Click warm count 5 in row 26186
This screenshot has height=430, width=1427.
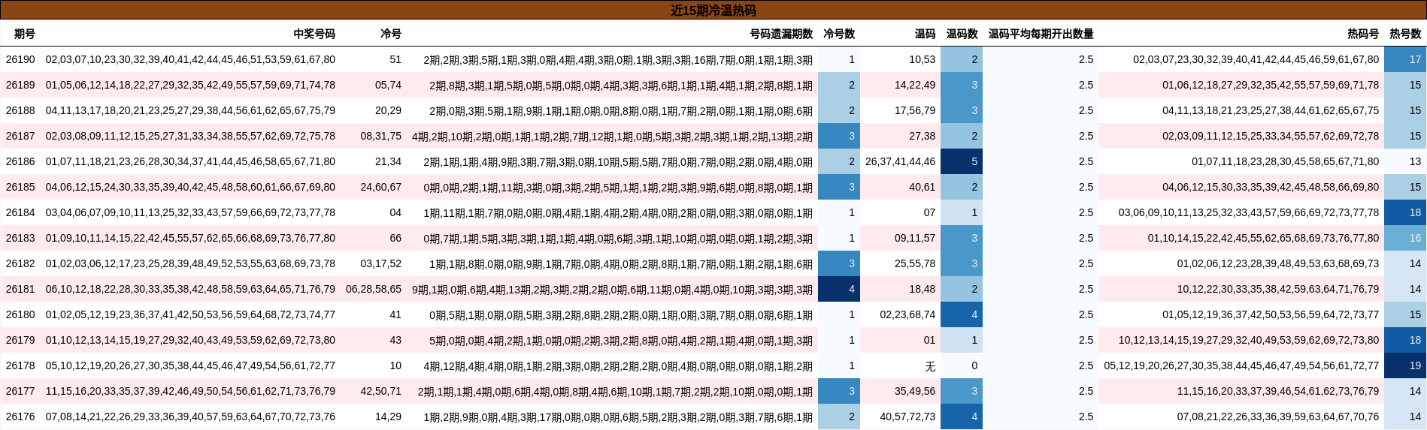coord(962,161)
